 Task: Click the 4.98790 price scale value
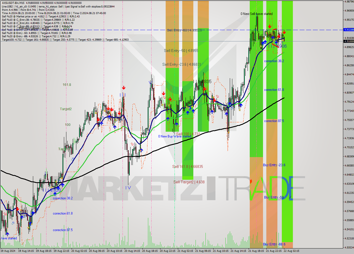[349, 2]
